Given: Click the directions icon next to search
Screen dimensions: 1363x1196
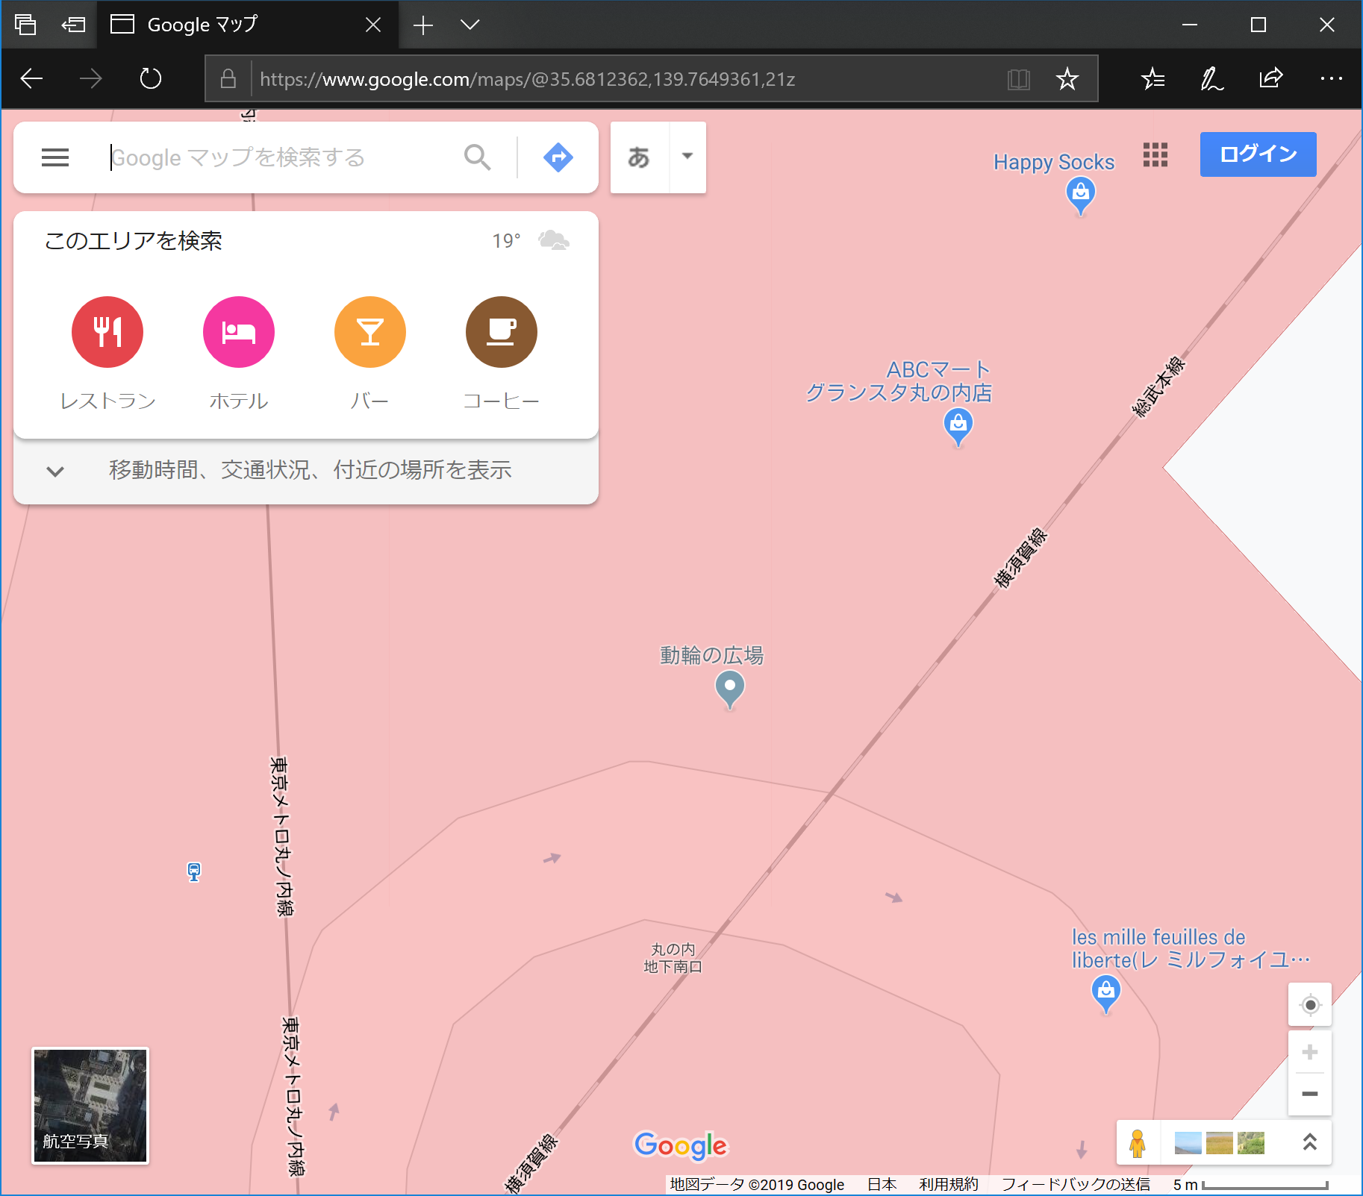Looking at the screenshot, I should click(x=557, y=157).
